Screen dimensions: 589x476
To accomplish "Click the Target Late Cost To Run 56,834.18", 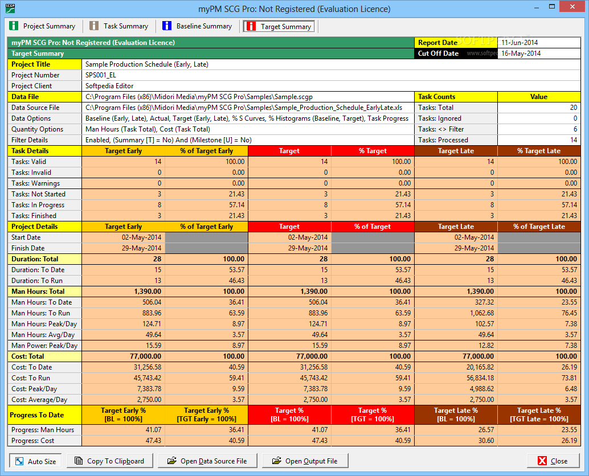I will [x=456, y=378].
